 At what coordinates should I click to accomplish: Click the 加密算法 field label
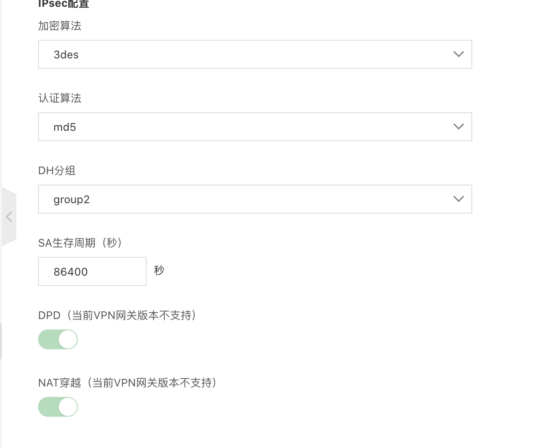(60, 26)
